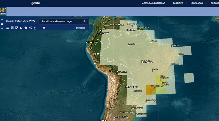Click the Buenos Aires city label
This screenshot has width=219, height=121.
coord(125,112)
